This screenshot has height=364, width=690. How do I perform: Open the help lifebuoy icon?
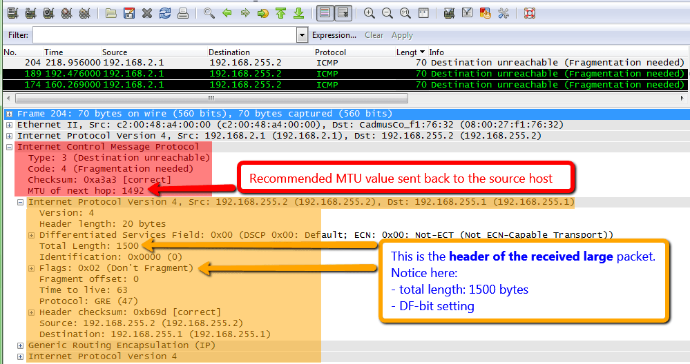click(530, 13)
